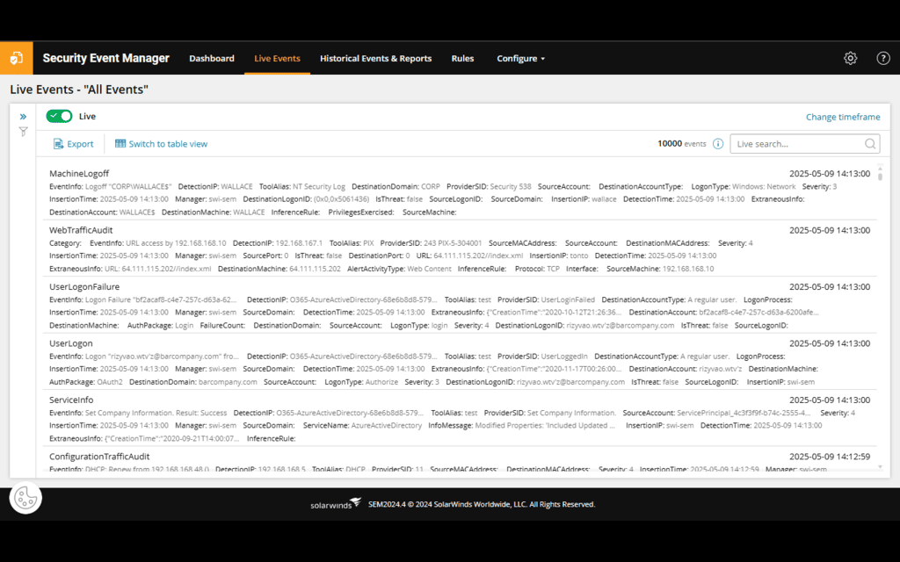Click the search magnifier in Live search box
The height and width of the screenshot is (562, 900).
[868, 143]
